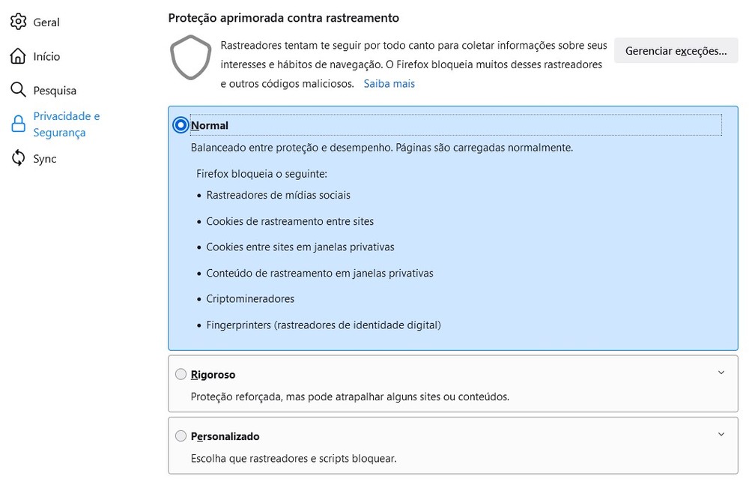Image resolution: width=749 pixels, height=482 pixels.
Task: Switch to the Início settings category
Action: pyautogui.click(x=46, y=57)
